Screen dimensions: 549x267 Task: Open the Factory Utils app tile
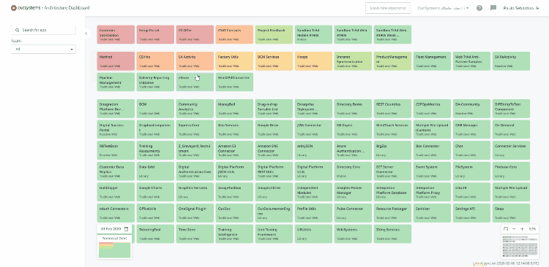[x=234, y=61]
